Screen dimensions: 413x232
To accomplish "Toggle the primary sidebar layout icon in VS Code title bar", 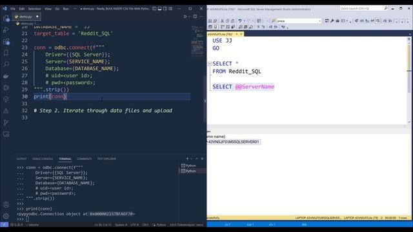I will [154, 8].
